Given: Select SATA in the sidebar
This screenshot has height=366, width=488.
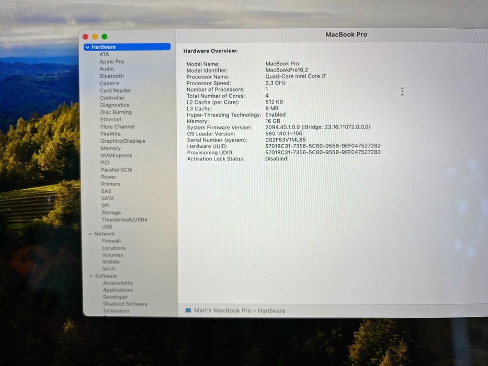Looking at the screenshot, I should [x=108, y=198].
